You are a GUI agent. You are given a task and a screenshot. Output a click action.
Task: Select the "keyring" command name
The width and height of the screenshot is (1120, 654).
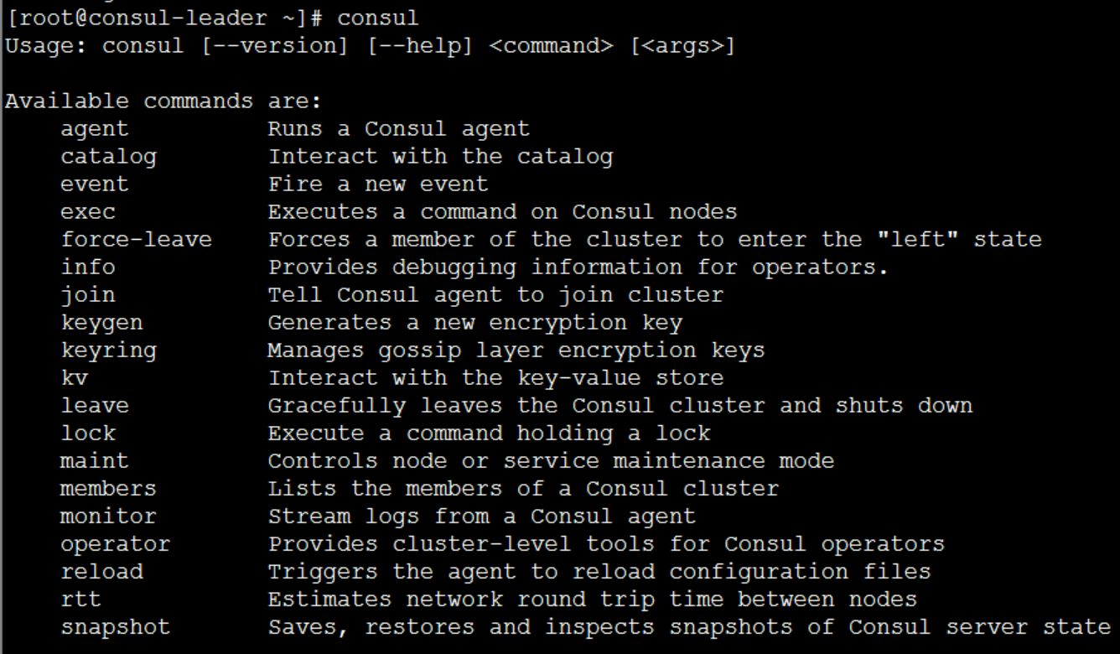point(108,350)
